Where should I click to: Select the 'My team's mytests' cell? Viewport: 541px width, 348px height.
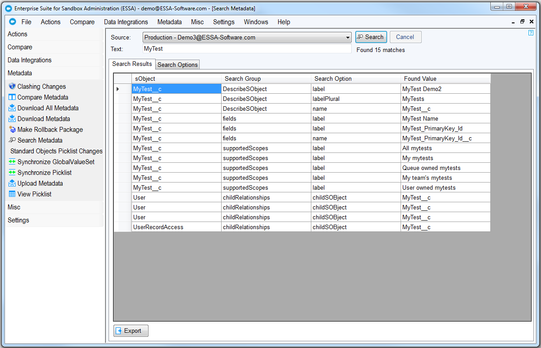click(x=445, y=178)
